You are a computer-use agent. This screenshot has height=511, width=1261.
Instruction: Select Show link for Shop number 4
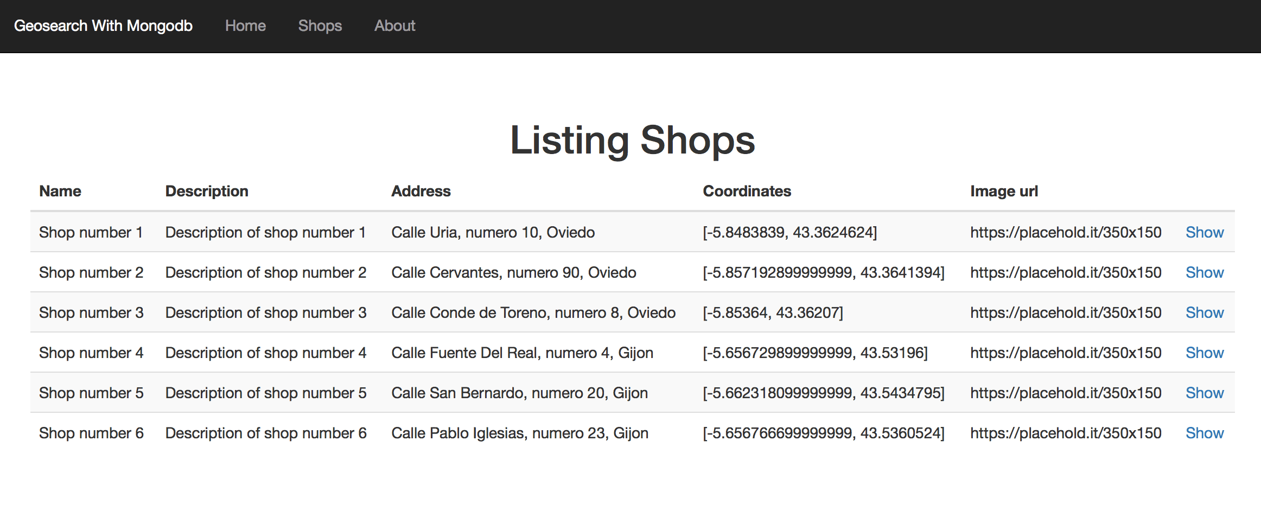(x=1204, y=353)
